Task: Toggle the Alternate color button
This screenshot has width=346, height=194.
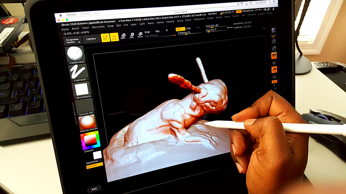Action: tap(94, 166)
